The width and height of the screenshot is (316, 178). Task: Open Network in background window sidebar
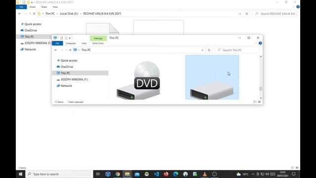point(28,49)
